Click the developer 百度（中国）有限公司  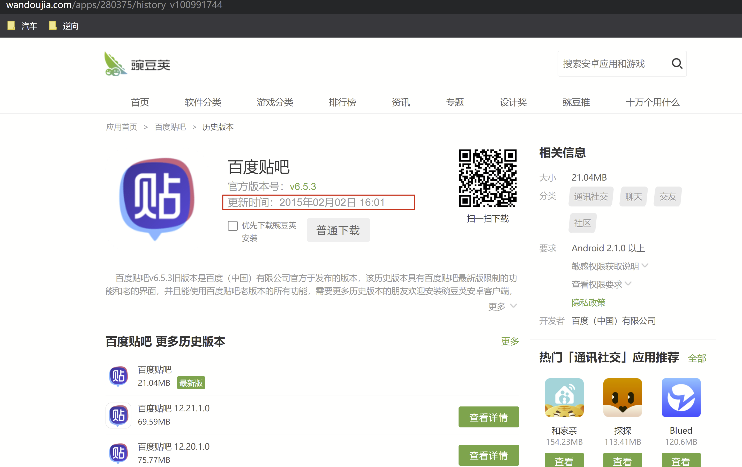tap(613, 321)
